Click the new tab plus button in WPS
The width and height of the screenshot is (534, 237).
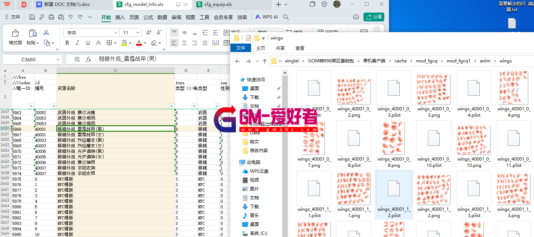[278, 4]
